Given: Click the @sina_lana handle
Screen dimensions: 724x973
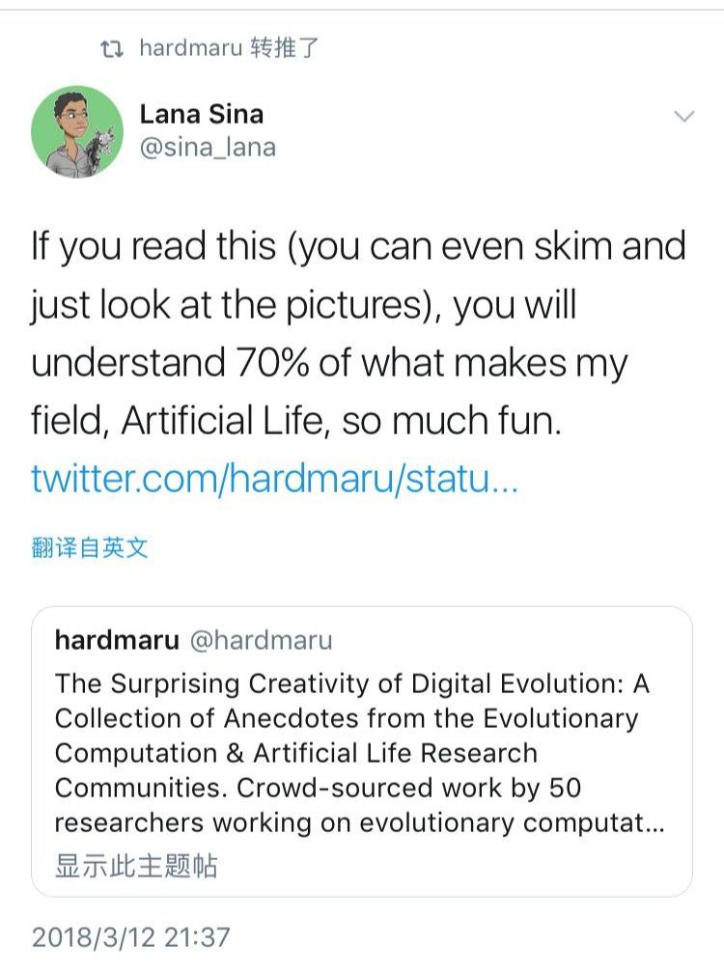Looking at the screenshot, I should click(208, 148).
